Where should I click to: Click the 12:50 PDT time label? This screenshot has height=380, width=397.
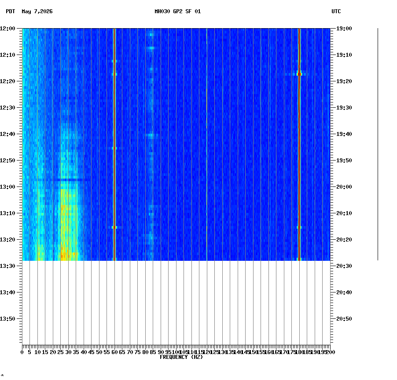[x=7, y=161]
